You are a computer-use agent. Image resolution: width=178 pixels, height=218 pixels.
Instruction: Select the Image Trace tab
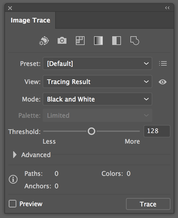click(x=30, y=20)
